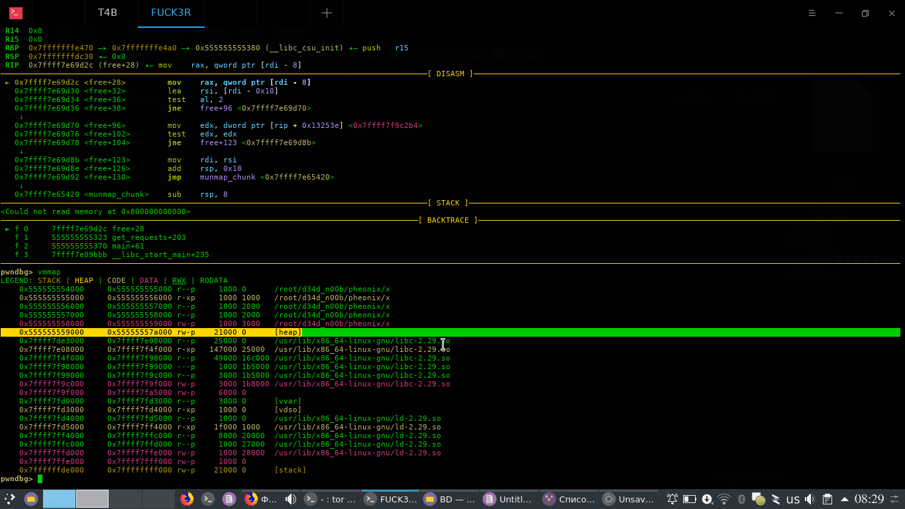This screenshot has width=905, height=509.
Task: Click '__libc_csu_init' in the RBP line
Action: (304, 48)
